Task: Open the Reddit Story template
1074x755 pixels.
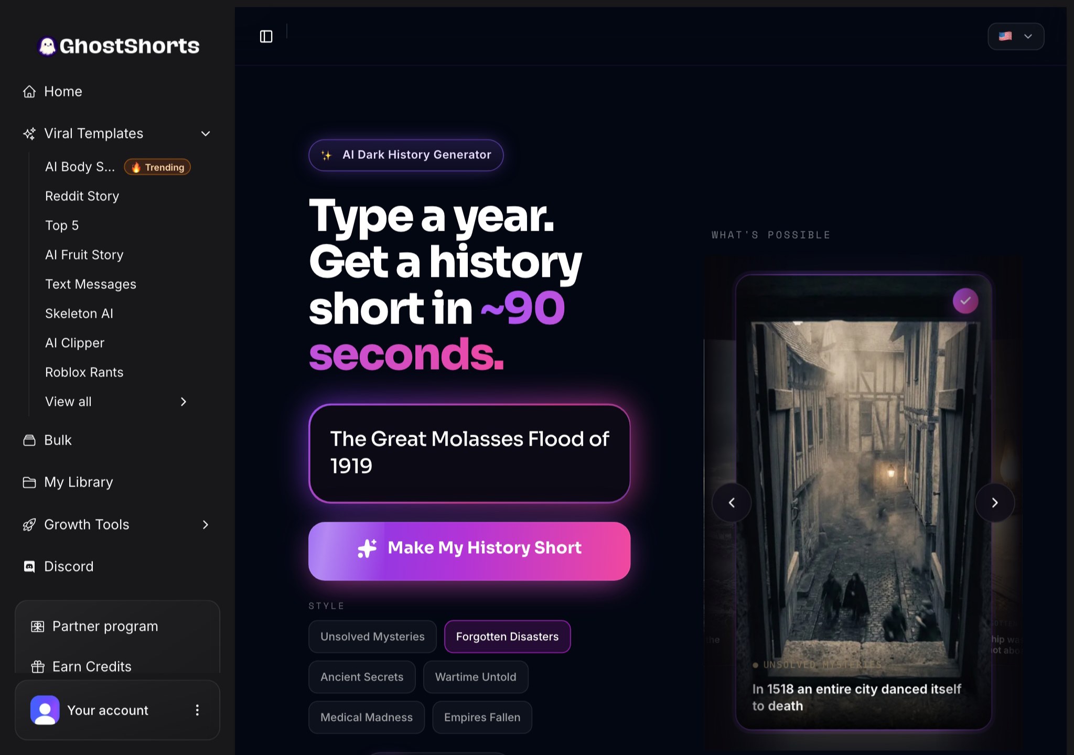Action: click(82, 196)
